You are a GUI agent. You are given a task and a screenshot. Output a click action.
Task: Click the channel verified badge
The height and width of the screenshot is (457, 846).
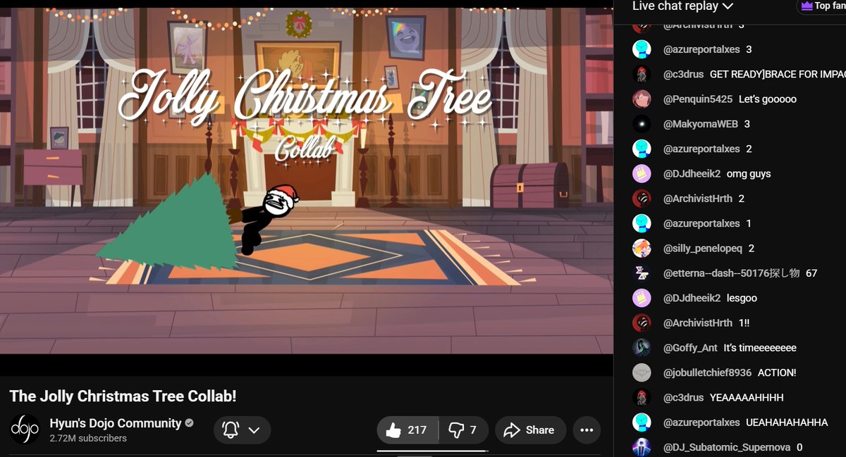(x=189, y=424)
